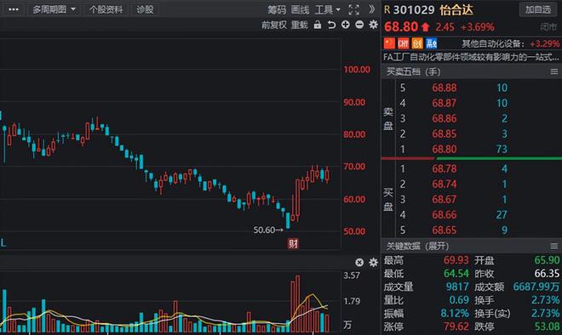This screenshot has height=335, width=562.
Task: Toggle the chart lock icon
Action: (318, 25)
